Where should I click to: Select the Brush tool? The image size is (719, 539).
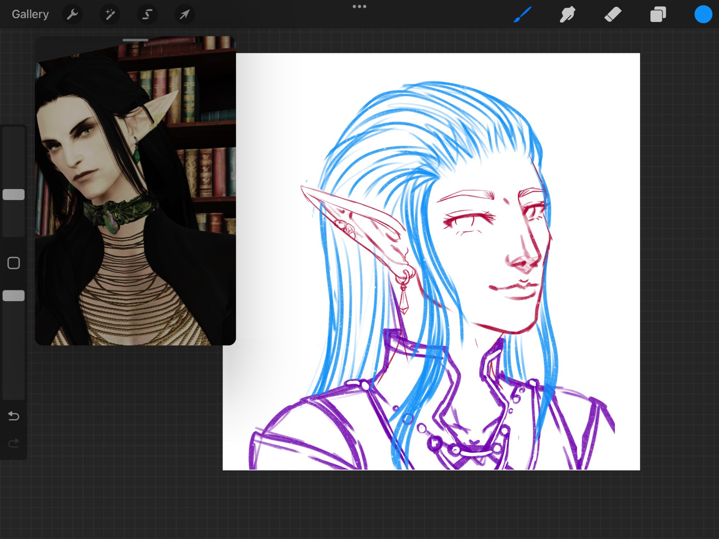(x=522, y=14)
